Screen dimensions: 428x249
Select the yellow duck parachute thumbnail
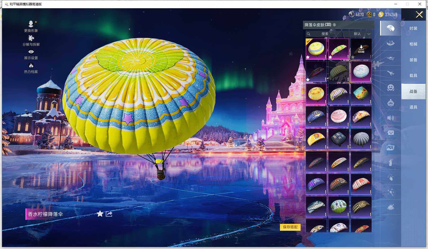tap(316, 94)
